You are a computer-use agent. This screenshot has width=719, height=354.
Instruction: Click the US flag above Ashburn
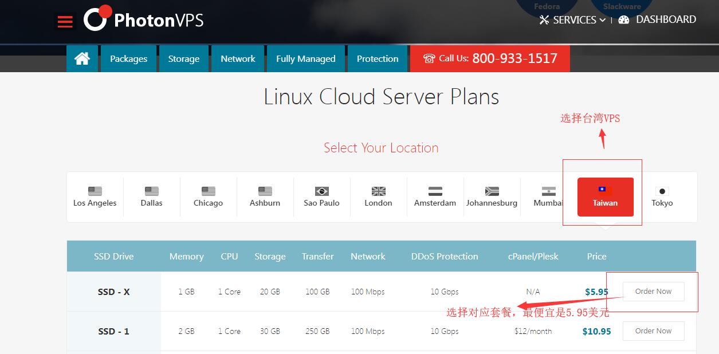click(x=265, y=191)
